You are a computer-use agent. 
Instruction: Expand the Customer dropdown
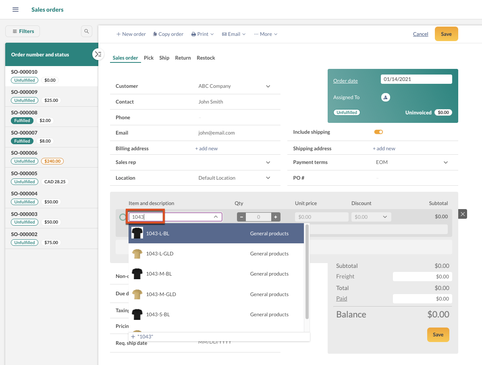pyautogui.click(x=268, y=86)
